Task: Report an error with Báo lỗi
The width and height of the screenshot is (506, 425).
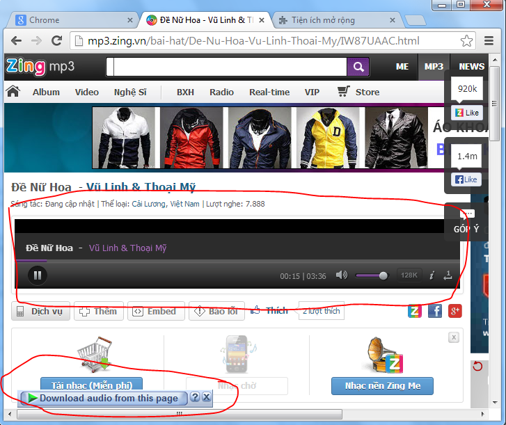Action: 216,311
